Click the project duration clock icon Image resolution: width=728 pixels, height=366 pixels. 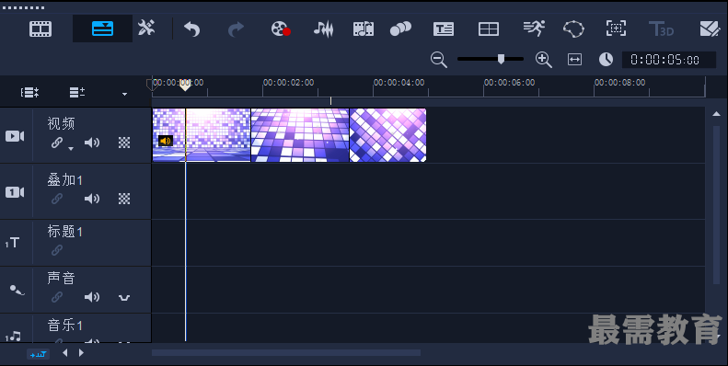click(606, 60)
